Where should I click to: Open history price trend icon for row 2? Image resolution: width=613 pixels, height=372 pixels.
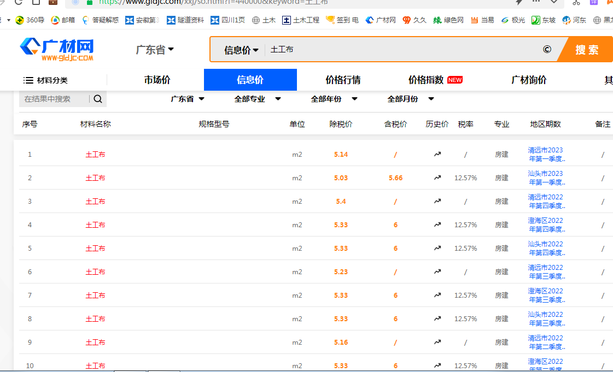click(437, 178)
